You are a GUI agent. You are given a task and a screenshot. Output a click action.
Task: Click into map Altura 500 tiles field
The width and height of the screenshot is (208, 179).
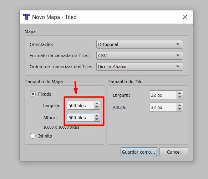pyautogui.click(x=80, y=118)
